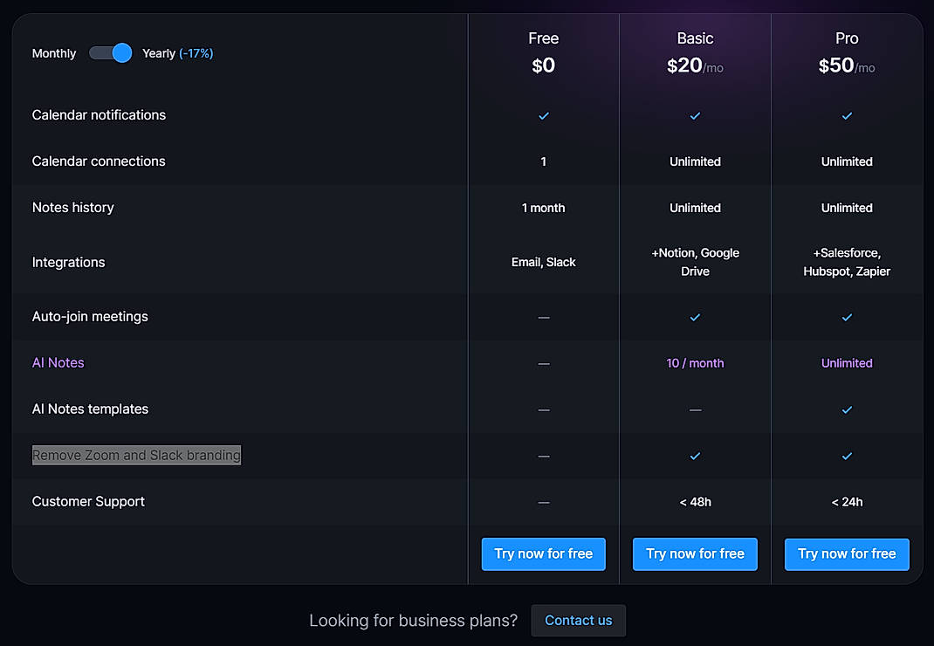Click Basic plan's Auto-join meetings checkmark
This screenshot has width=934, height=646.
695,317
